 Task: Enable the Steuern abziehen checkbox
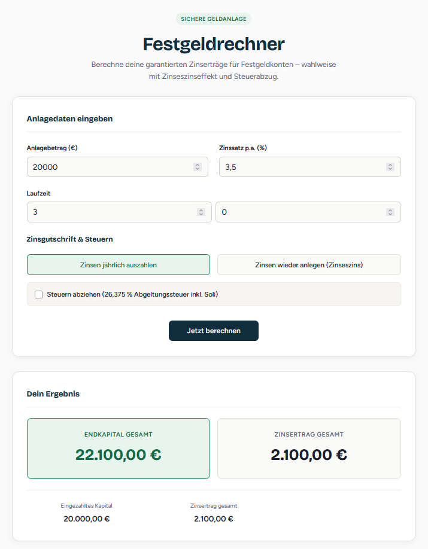38,294
